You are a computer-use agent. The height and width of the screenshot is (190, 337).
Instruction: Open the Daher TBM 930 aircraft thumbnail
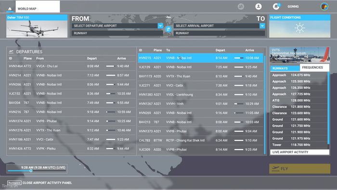[x=37, y=26]
